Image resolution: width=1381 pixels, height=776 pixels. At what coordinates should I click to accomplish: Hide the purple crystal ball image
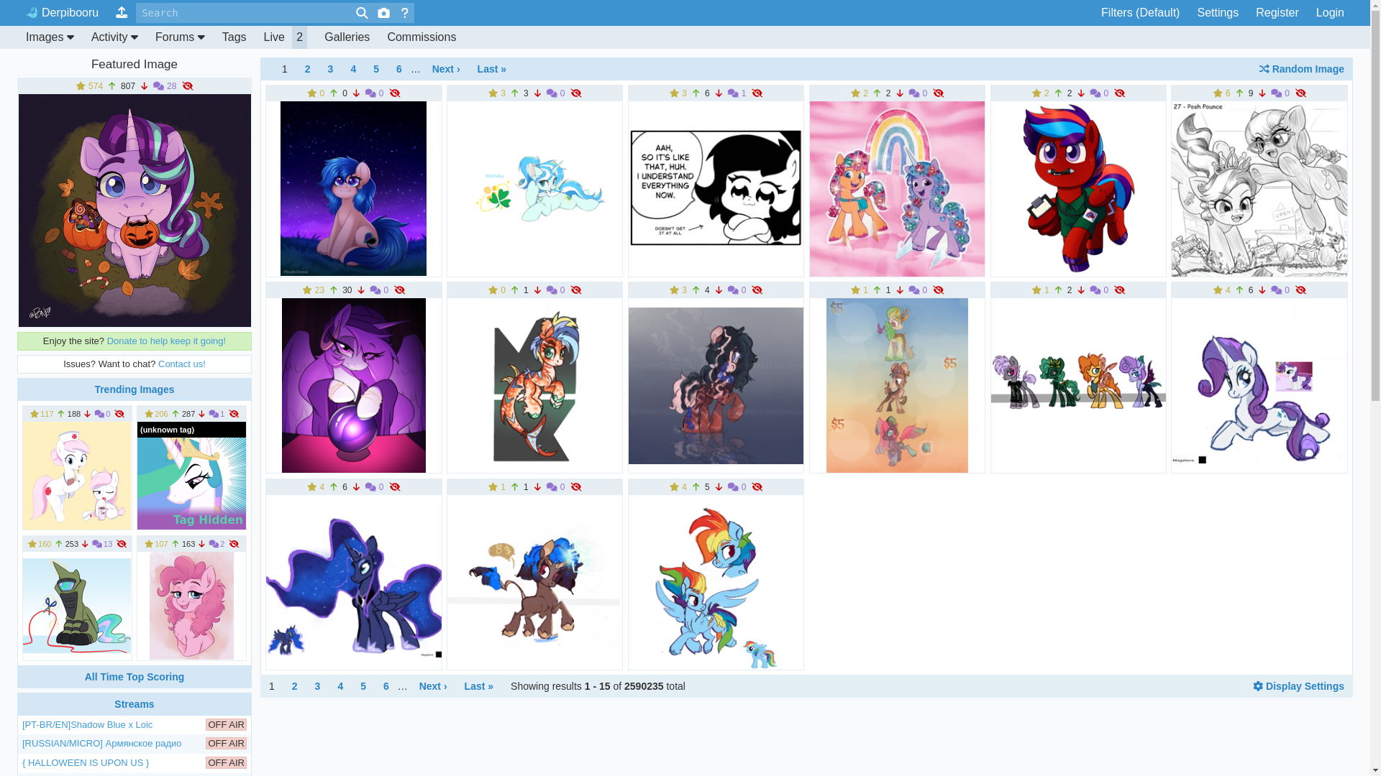pyautogui.click(x=400, y=290)
